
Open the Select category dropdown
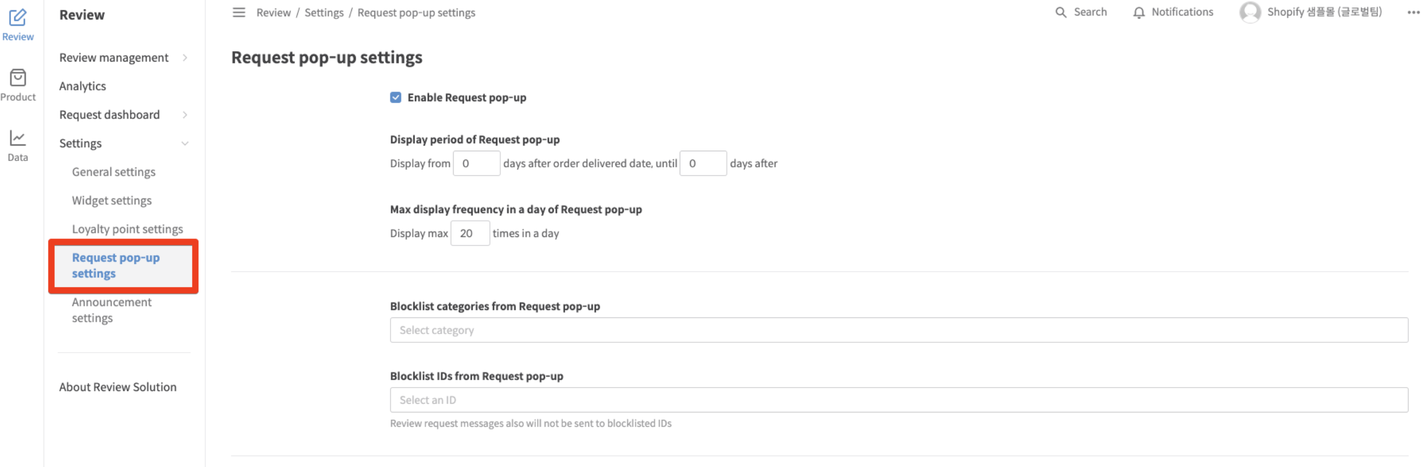pos(899,330)
